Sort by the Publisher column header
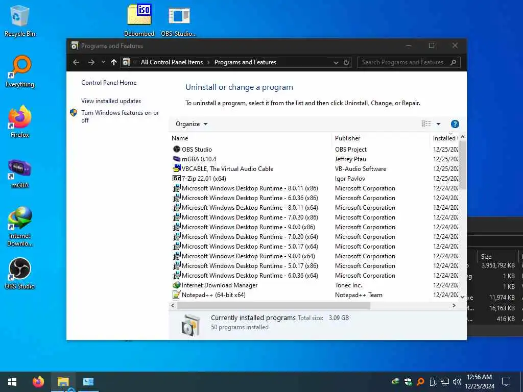The height and width of the screenshot is (392, 523). pos(347,138)
